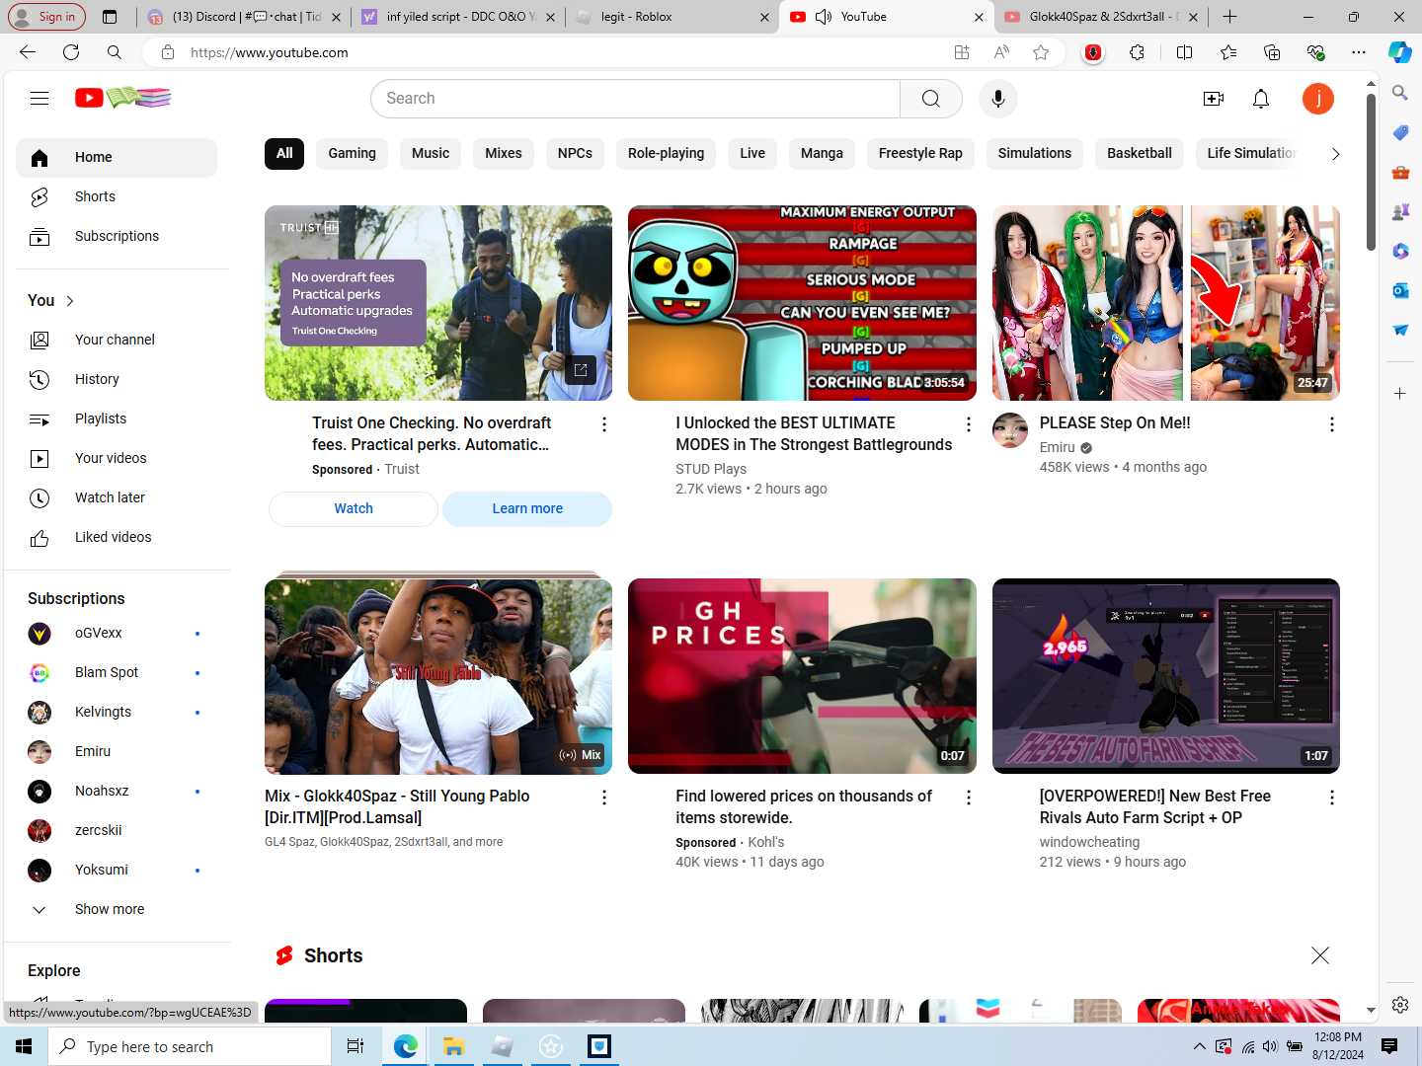
Task: Open Task View on taskbar
Action: tap(355, 1046)
